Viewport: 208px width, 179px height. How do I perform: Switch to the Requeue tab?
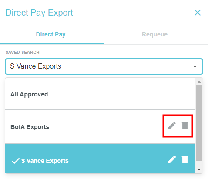click(x=155, y=34)
